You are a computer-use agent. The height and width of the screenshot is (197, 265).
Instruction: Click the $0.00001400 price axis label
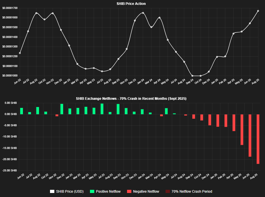10,37
